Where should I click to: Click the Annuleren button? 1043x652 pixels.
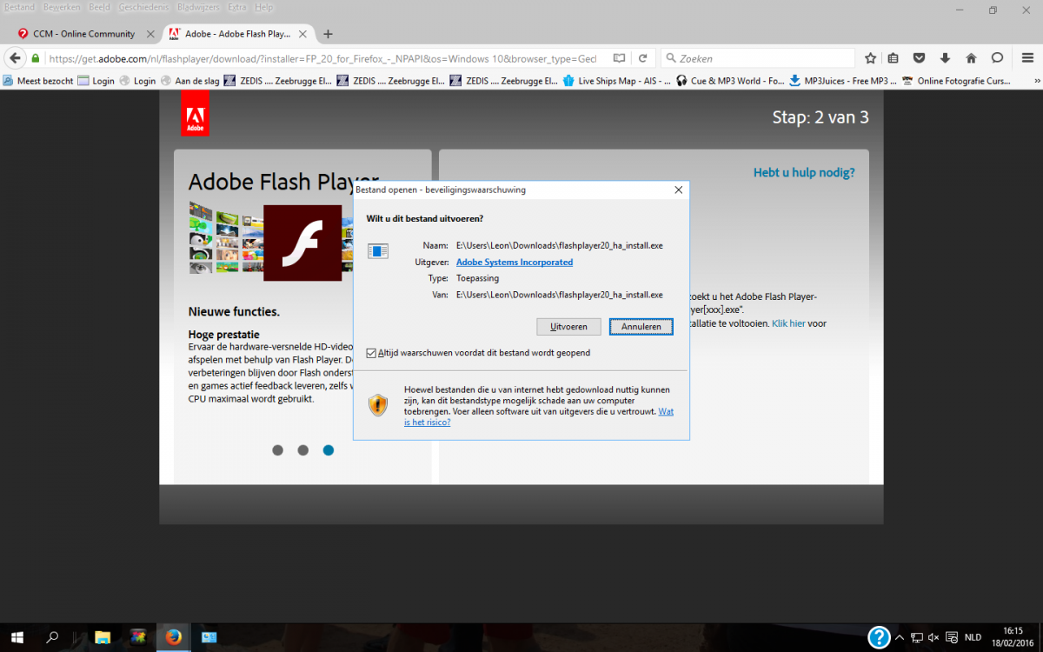[641, 327]
